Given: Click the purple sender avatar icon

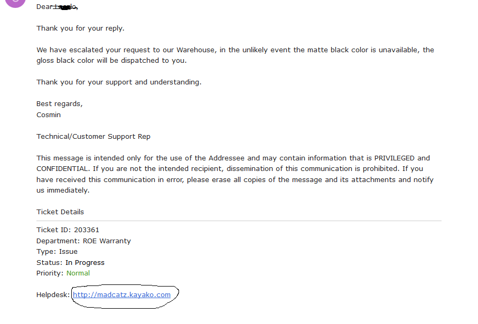Looking at the screenshot, I should 15,3.
